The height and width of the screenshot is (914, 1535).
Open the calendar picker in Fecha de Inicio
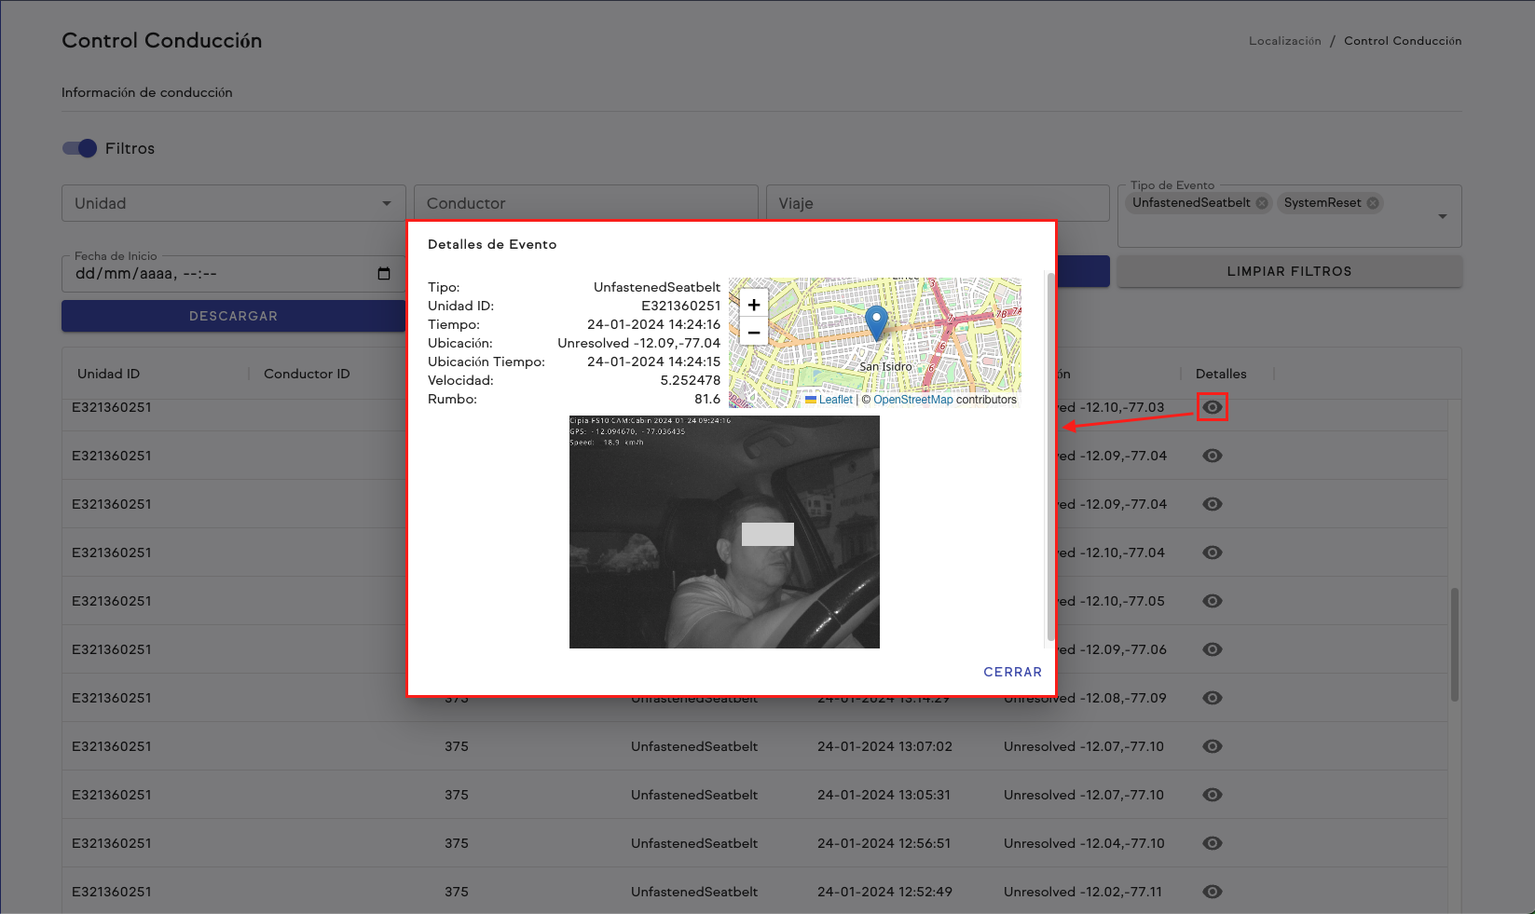pyautogui.click(x=384, y=273)
